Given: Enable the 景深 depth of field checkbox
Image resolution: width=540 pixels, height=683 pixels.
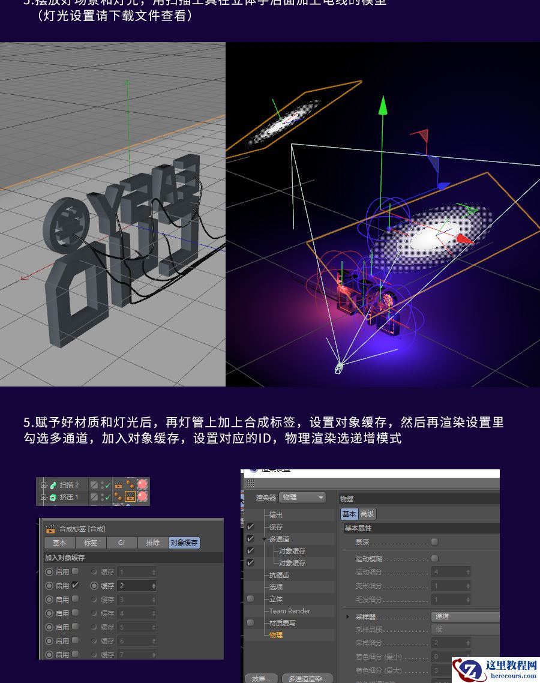Looking at the screenshot, I should [435, 541].
